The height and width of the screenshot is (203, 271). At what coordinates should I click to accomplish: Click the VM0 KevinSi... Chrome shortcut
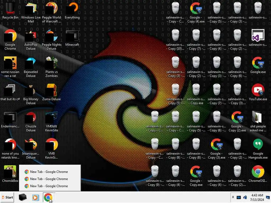point(52,149)
